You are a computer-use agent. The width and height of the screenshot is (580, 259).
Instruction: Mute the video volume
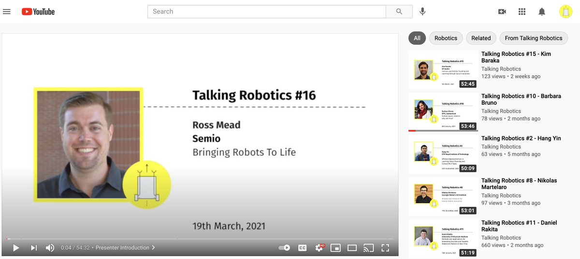pos(50,248)
